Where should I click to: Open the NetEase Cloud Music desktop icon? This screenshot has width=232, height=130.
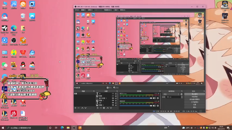coord(14,114)
